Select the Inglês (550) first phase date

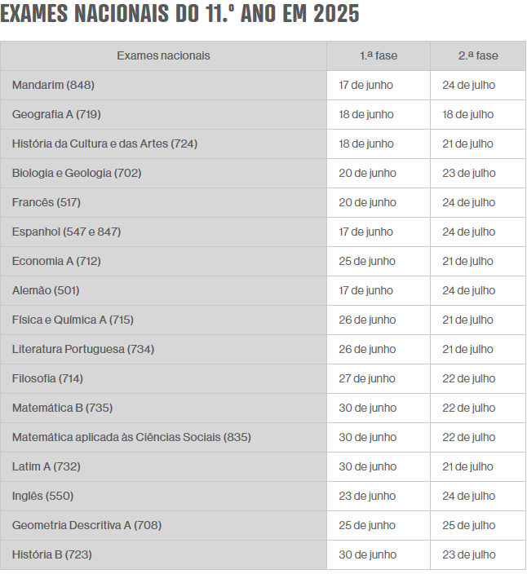367,496
